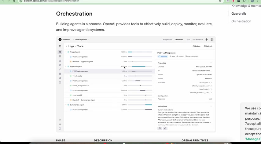The height and width of the screenshot is (144, 261).
Task: Collapse the Triage Agent tree row
Action: pyautogui.click(x=66, y=52)
